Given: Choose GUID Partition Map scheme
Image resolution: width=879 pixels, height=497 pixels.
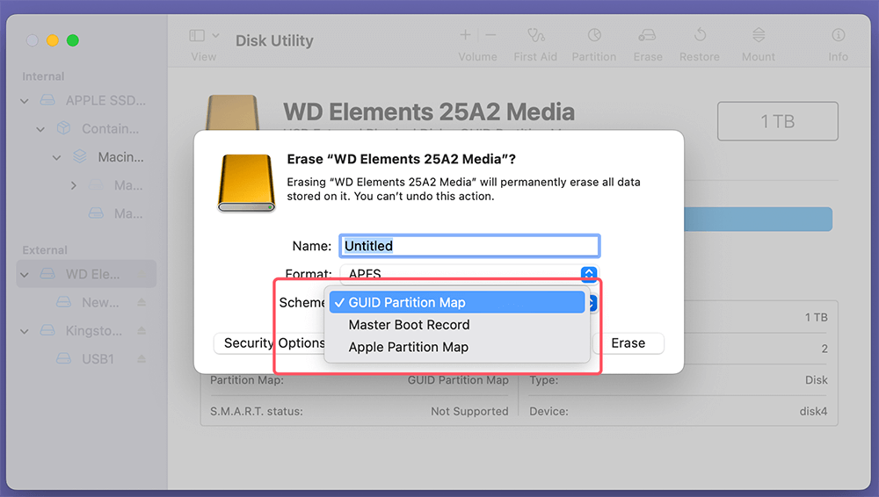Looking at the screenshot, I should [x=457, y=303].
